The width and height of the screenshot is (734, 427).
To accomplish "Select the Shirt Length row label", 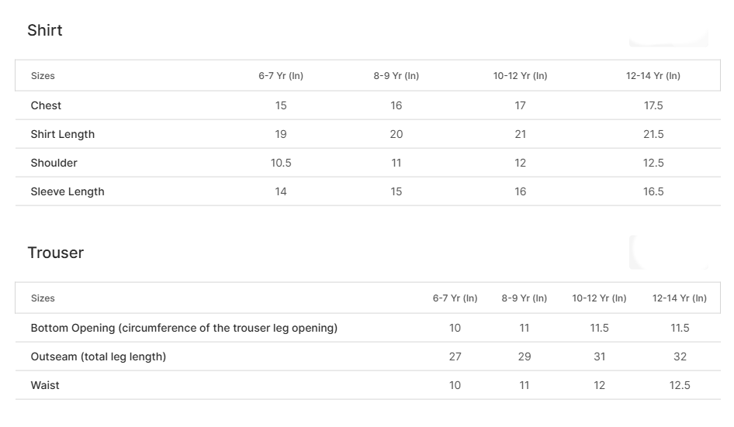I will pos(63,134).
